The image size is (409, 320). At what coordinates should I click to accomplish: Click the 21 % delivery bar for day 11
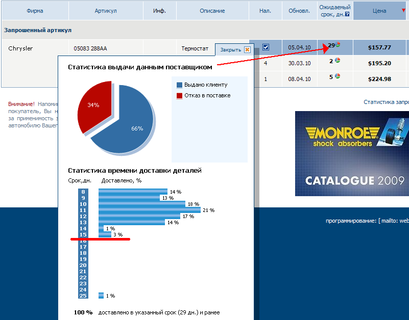[x=150, y=210]
